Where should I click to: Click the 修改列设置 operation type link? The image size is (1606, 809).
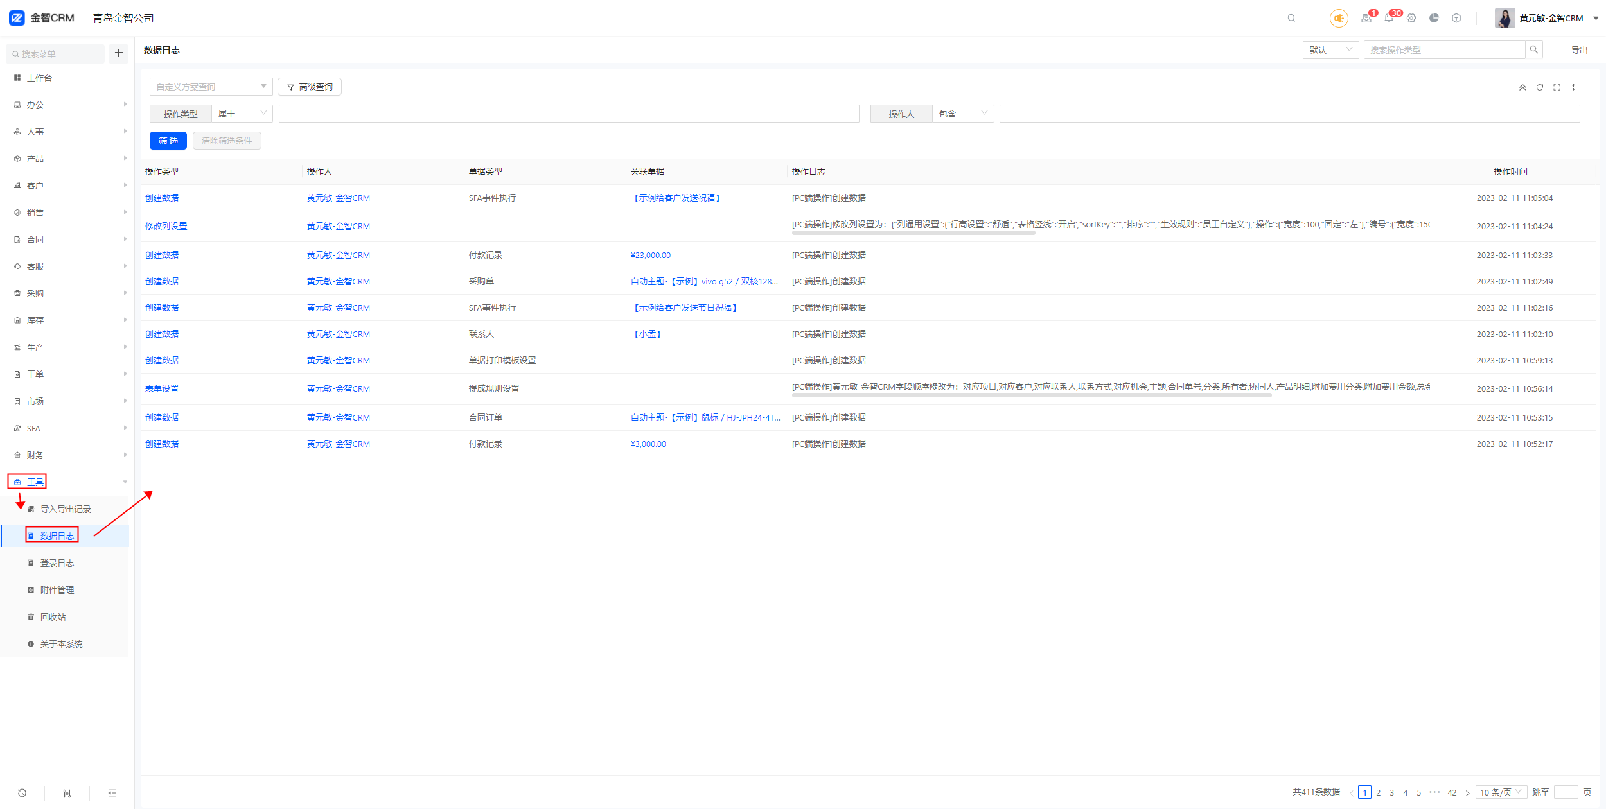tap(166, 226)
